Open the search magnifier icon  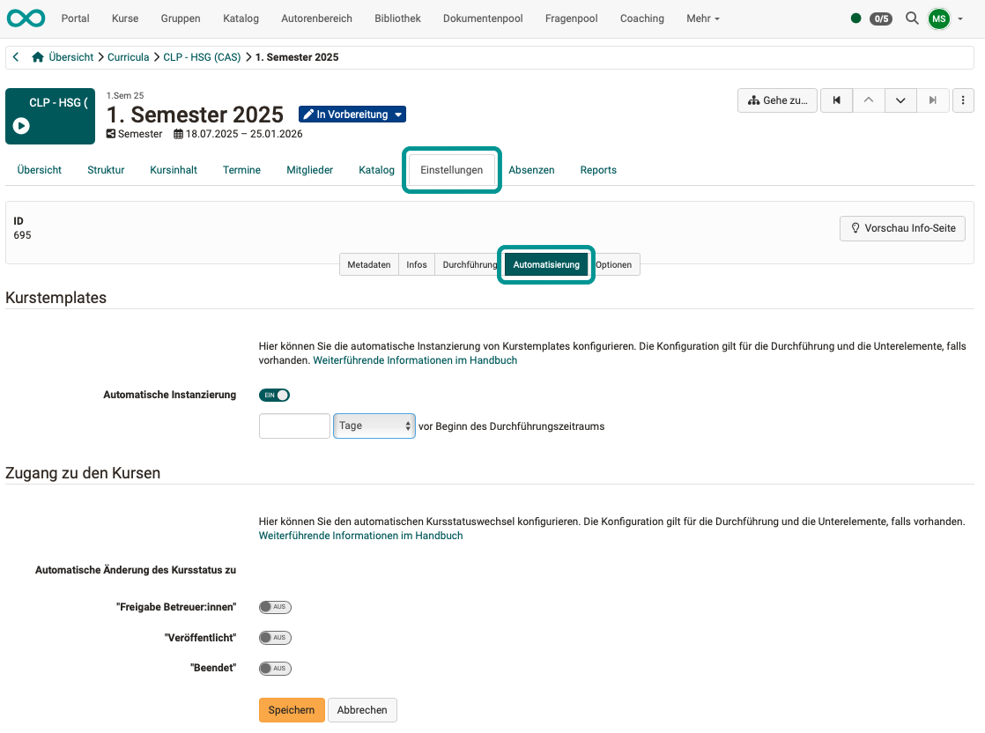912,18
